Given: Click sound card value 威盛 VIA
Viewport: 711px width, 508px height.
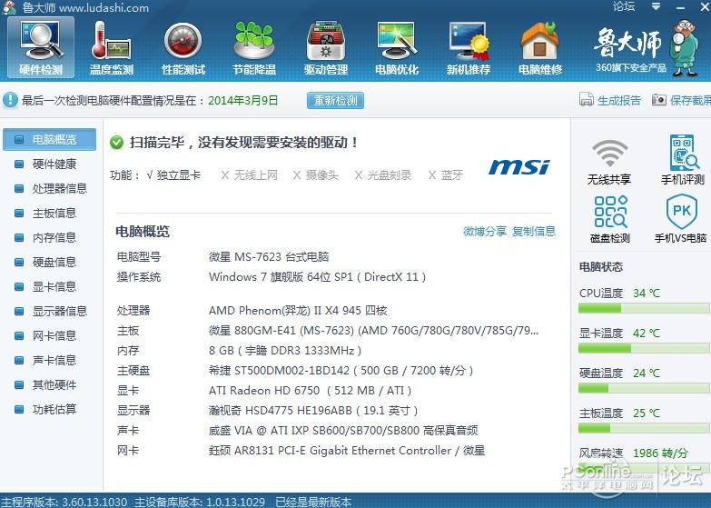Looking at the screenshot, I should coord(343,431).
